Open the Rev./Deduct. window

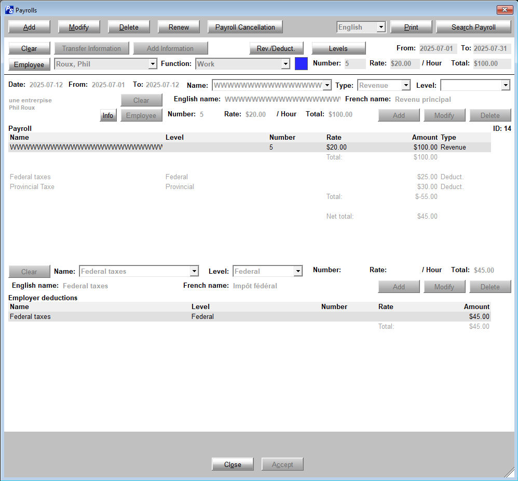(x=275, y=48)
